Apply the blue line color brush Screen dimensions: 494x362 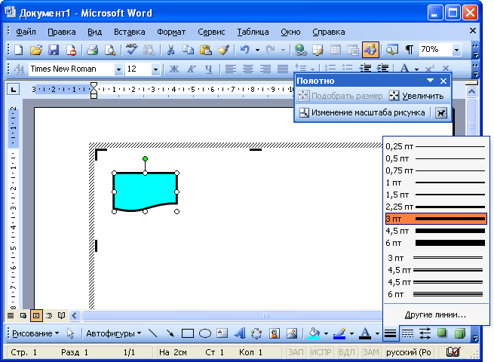click(x=339, y=333)
